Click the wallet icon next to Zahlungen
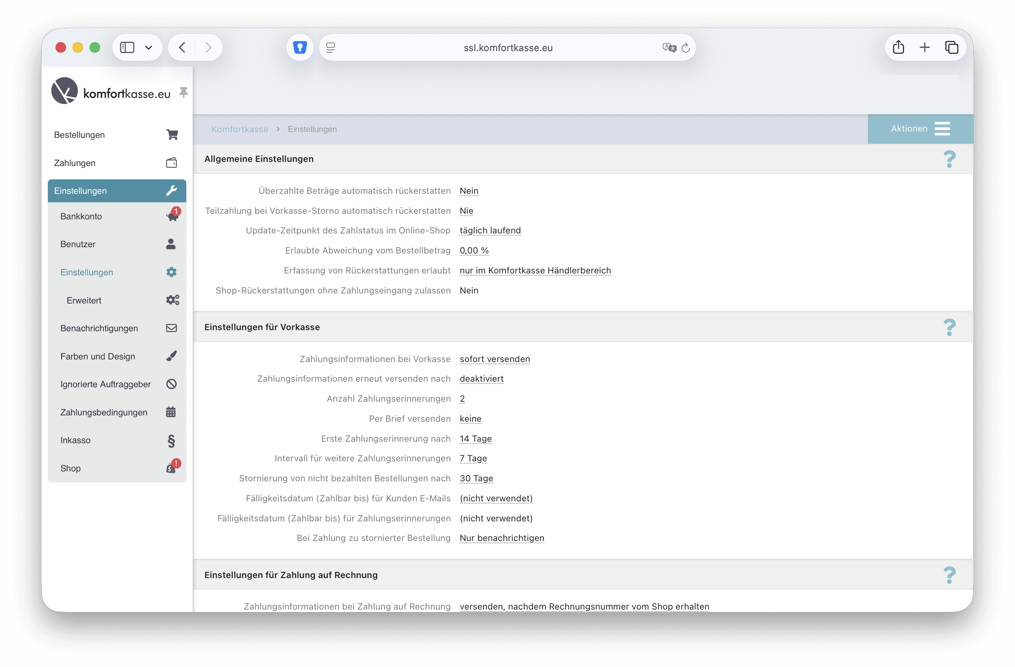The image size is (1015, 667). [172, 163]
